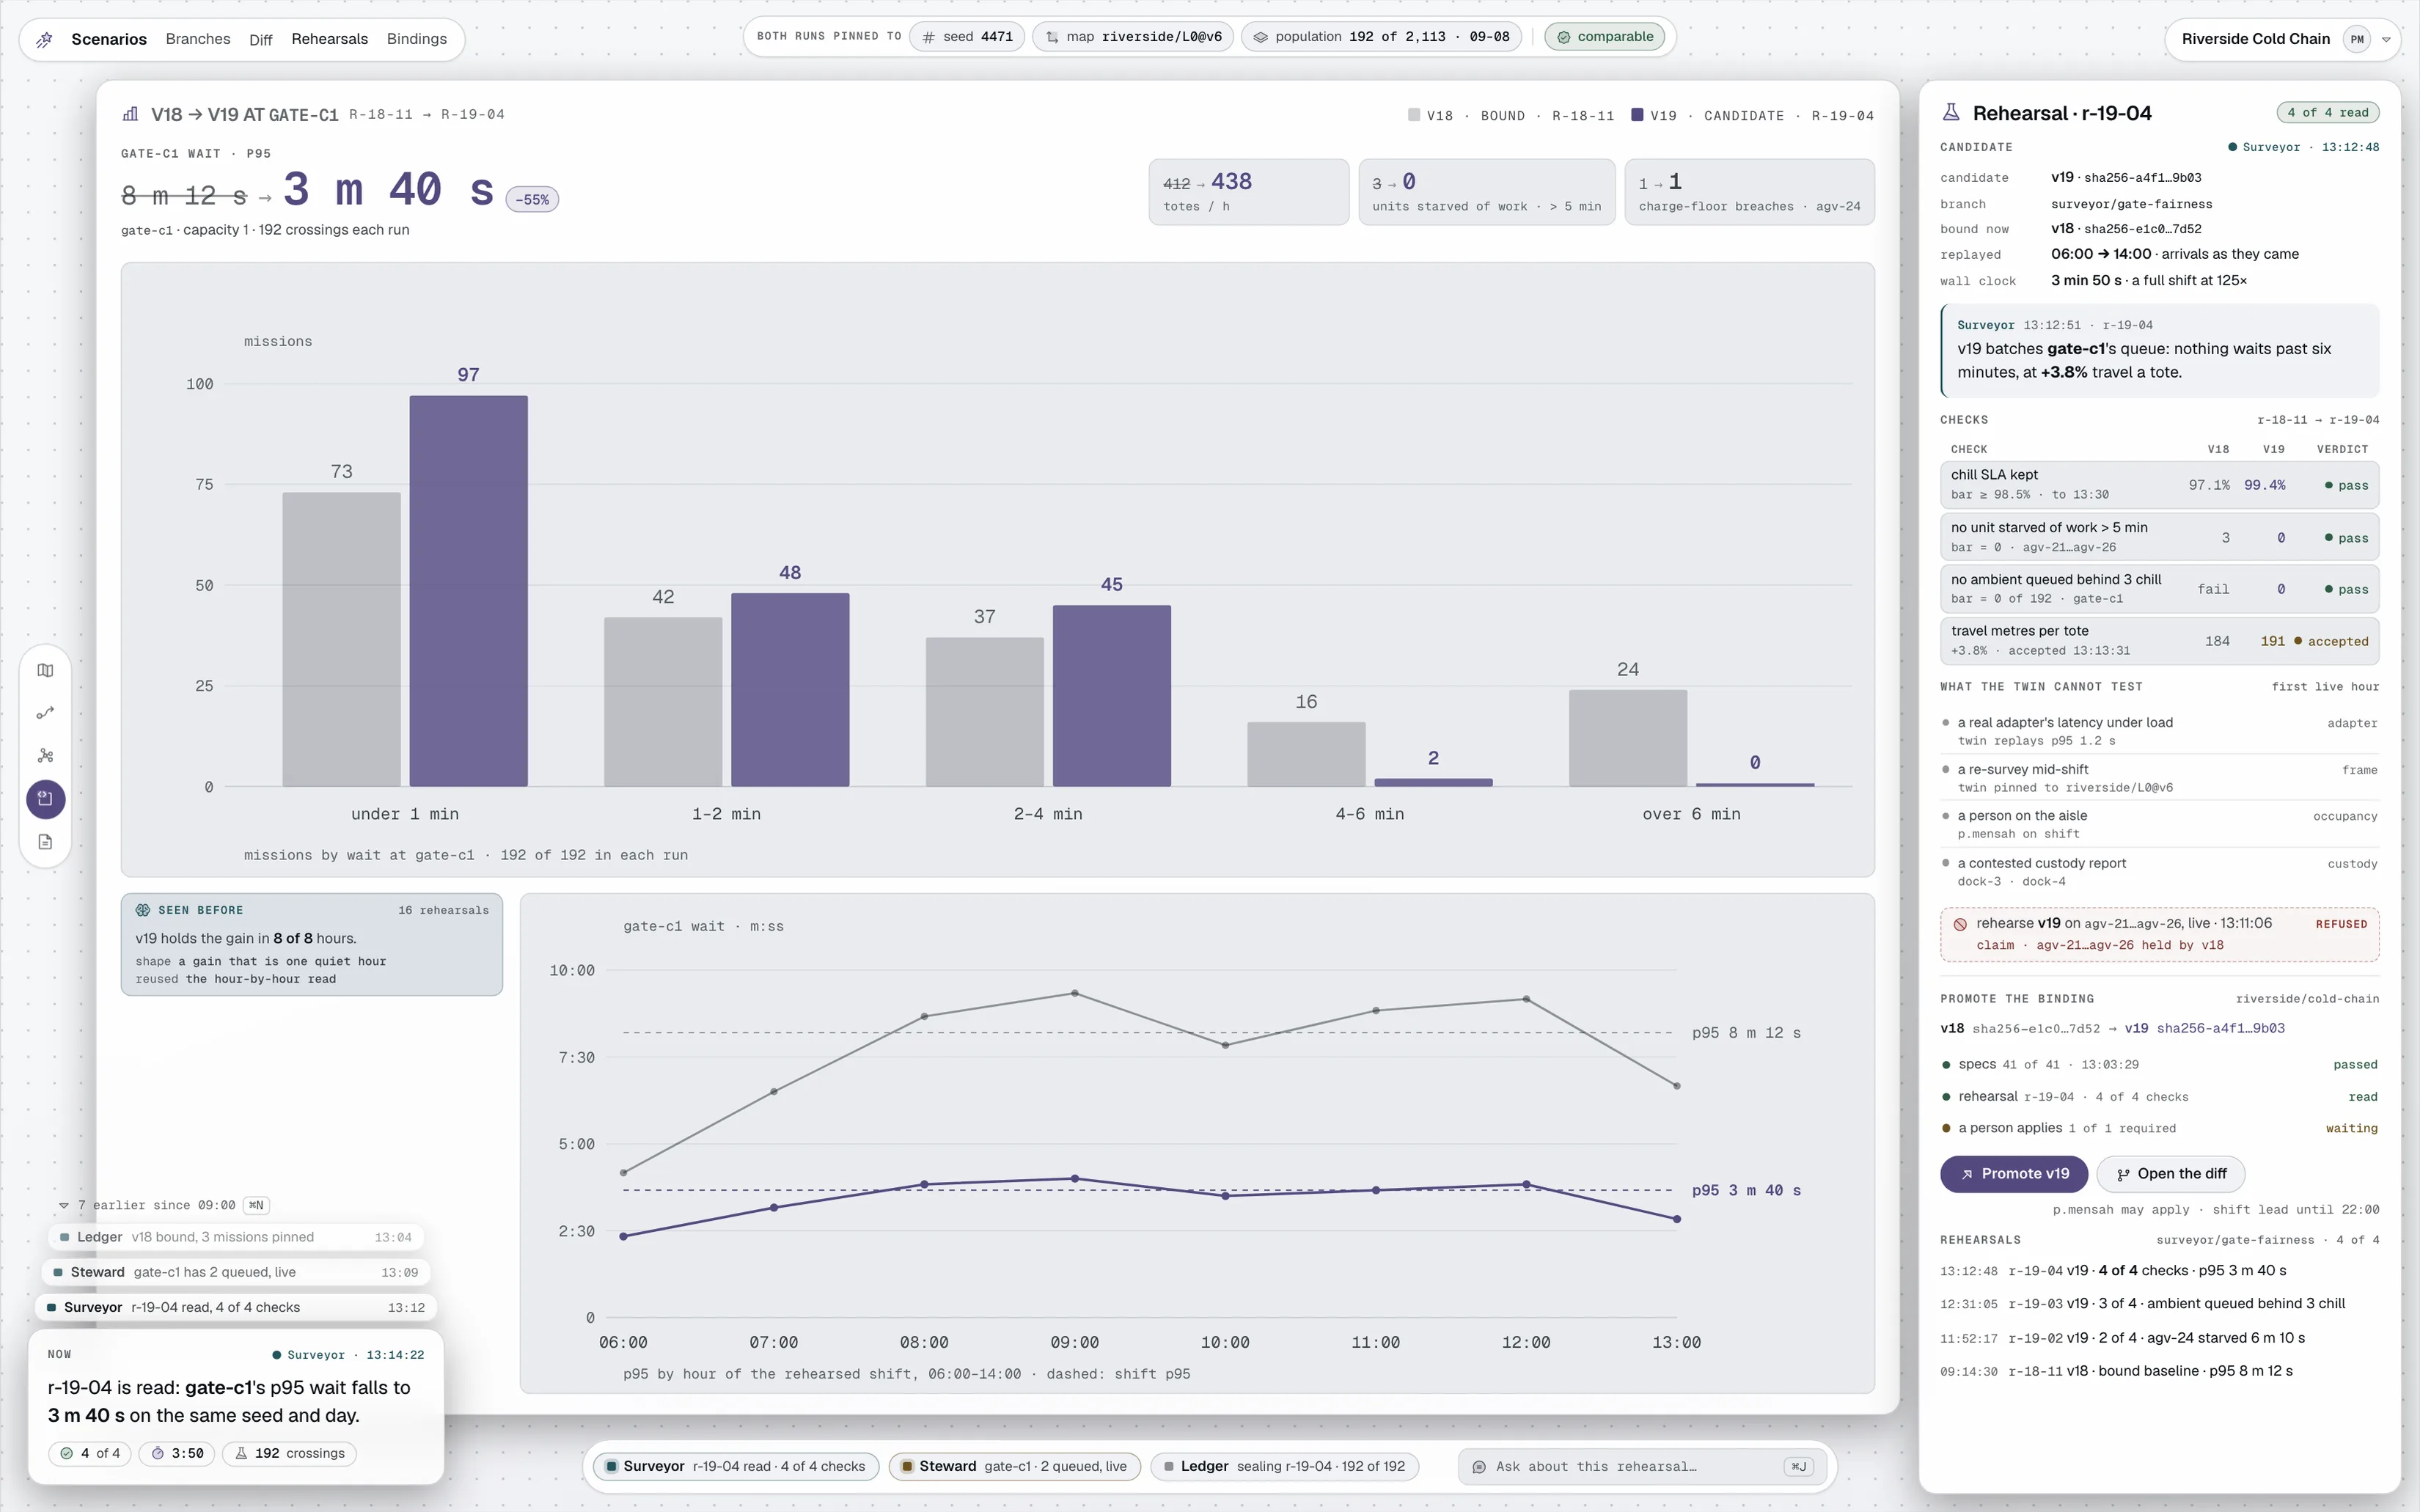
Task: Click the stopwatch icon on 3:50 chip
Action: (x=157, y=1453)
